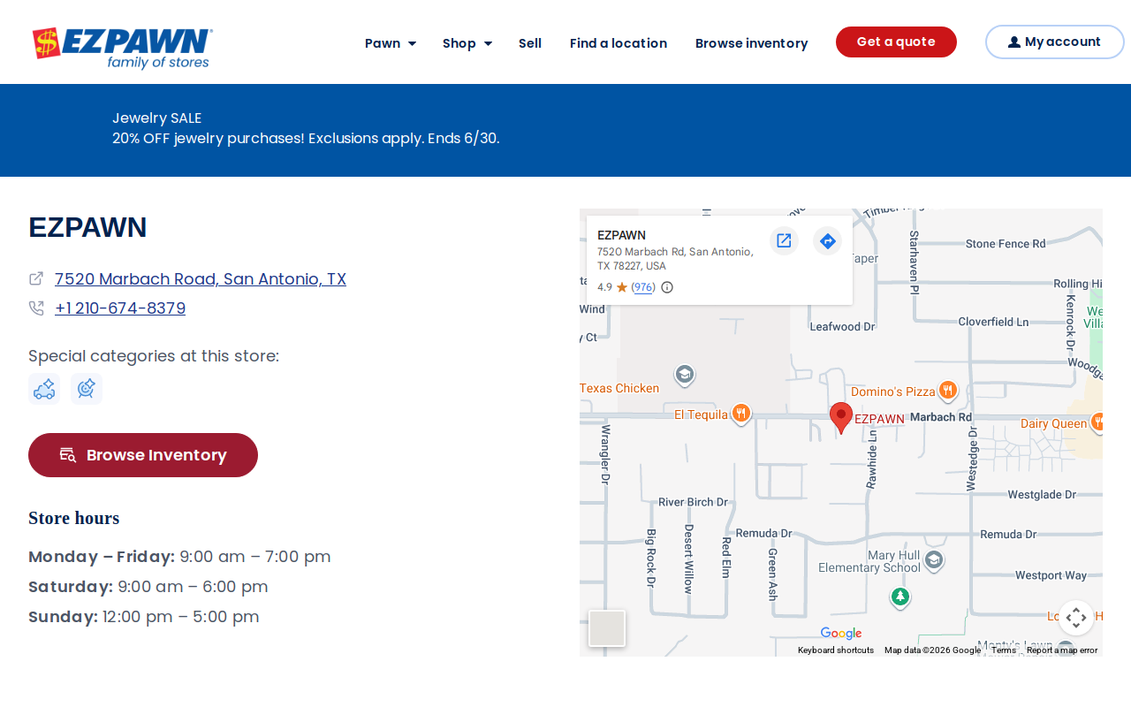The height and width of the screenshot is (707, 1131).
Task: Open the 7520 Marbach Road address link
Action: click(x=201, y=279)
